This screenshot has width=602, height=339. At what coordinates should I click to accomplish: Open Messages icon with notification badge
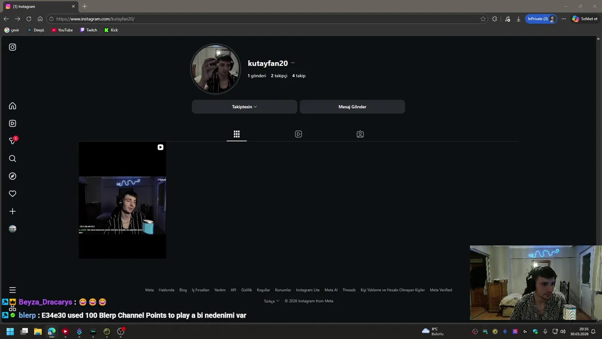(13, 141)
